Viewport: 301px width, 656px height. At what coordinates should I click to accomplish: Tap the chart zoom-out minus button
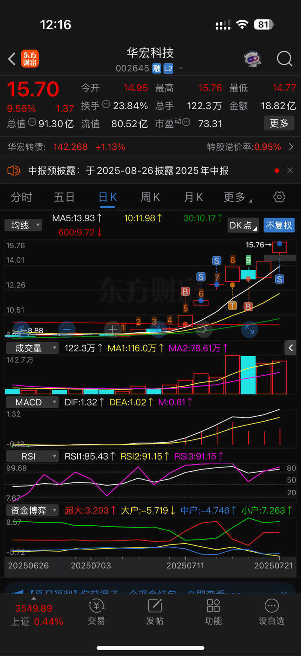[67, 329]
